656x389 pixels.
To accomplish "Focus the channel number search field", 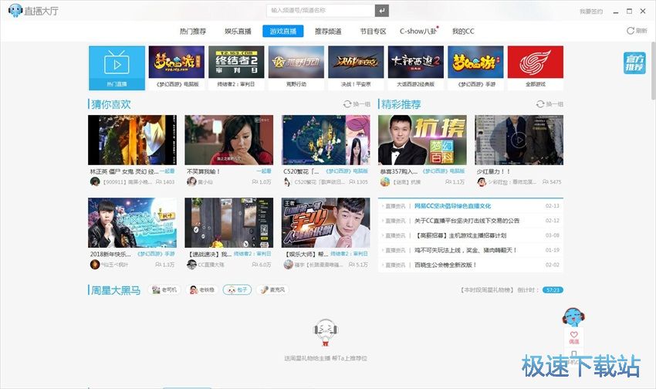I will (320, 11).
